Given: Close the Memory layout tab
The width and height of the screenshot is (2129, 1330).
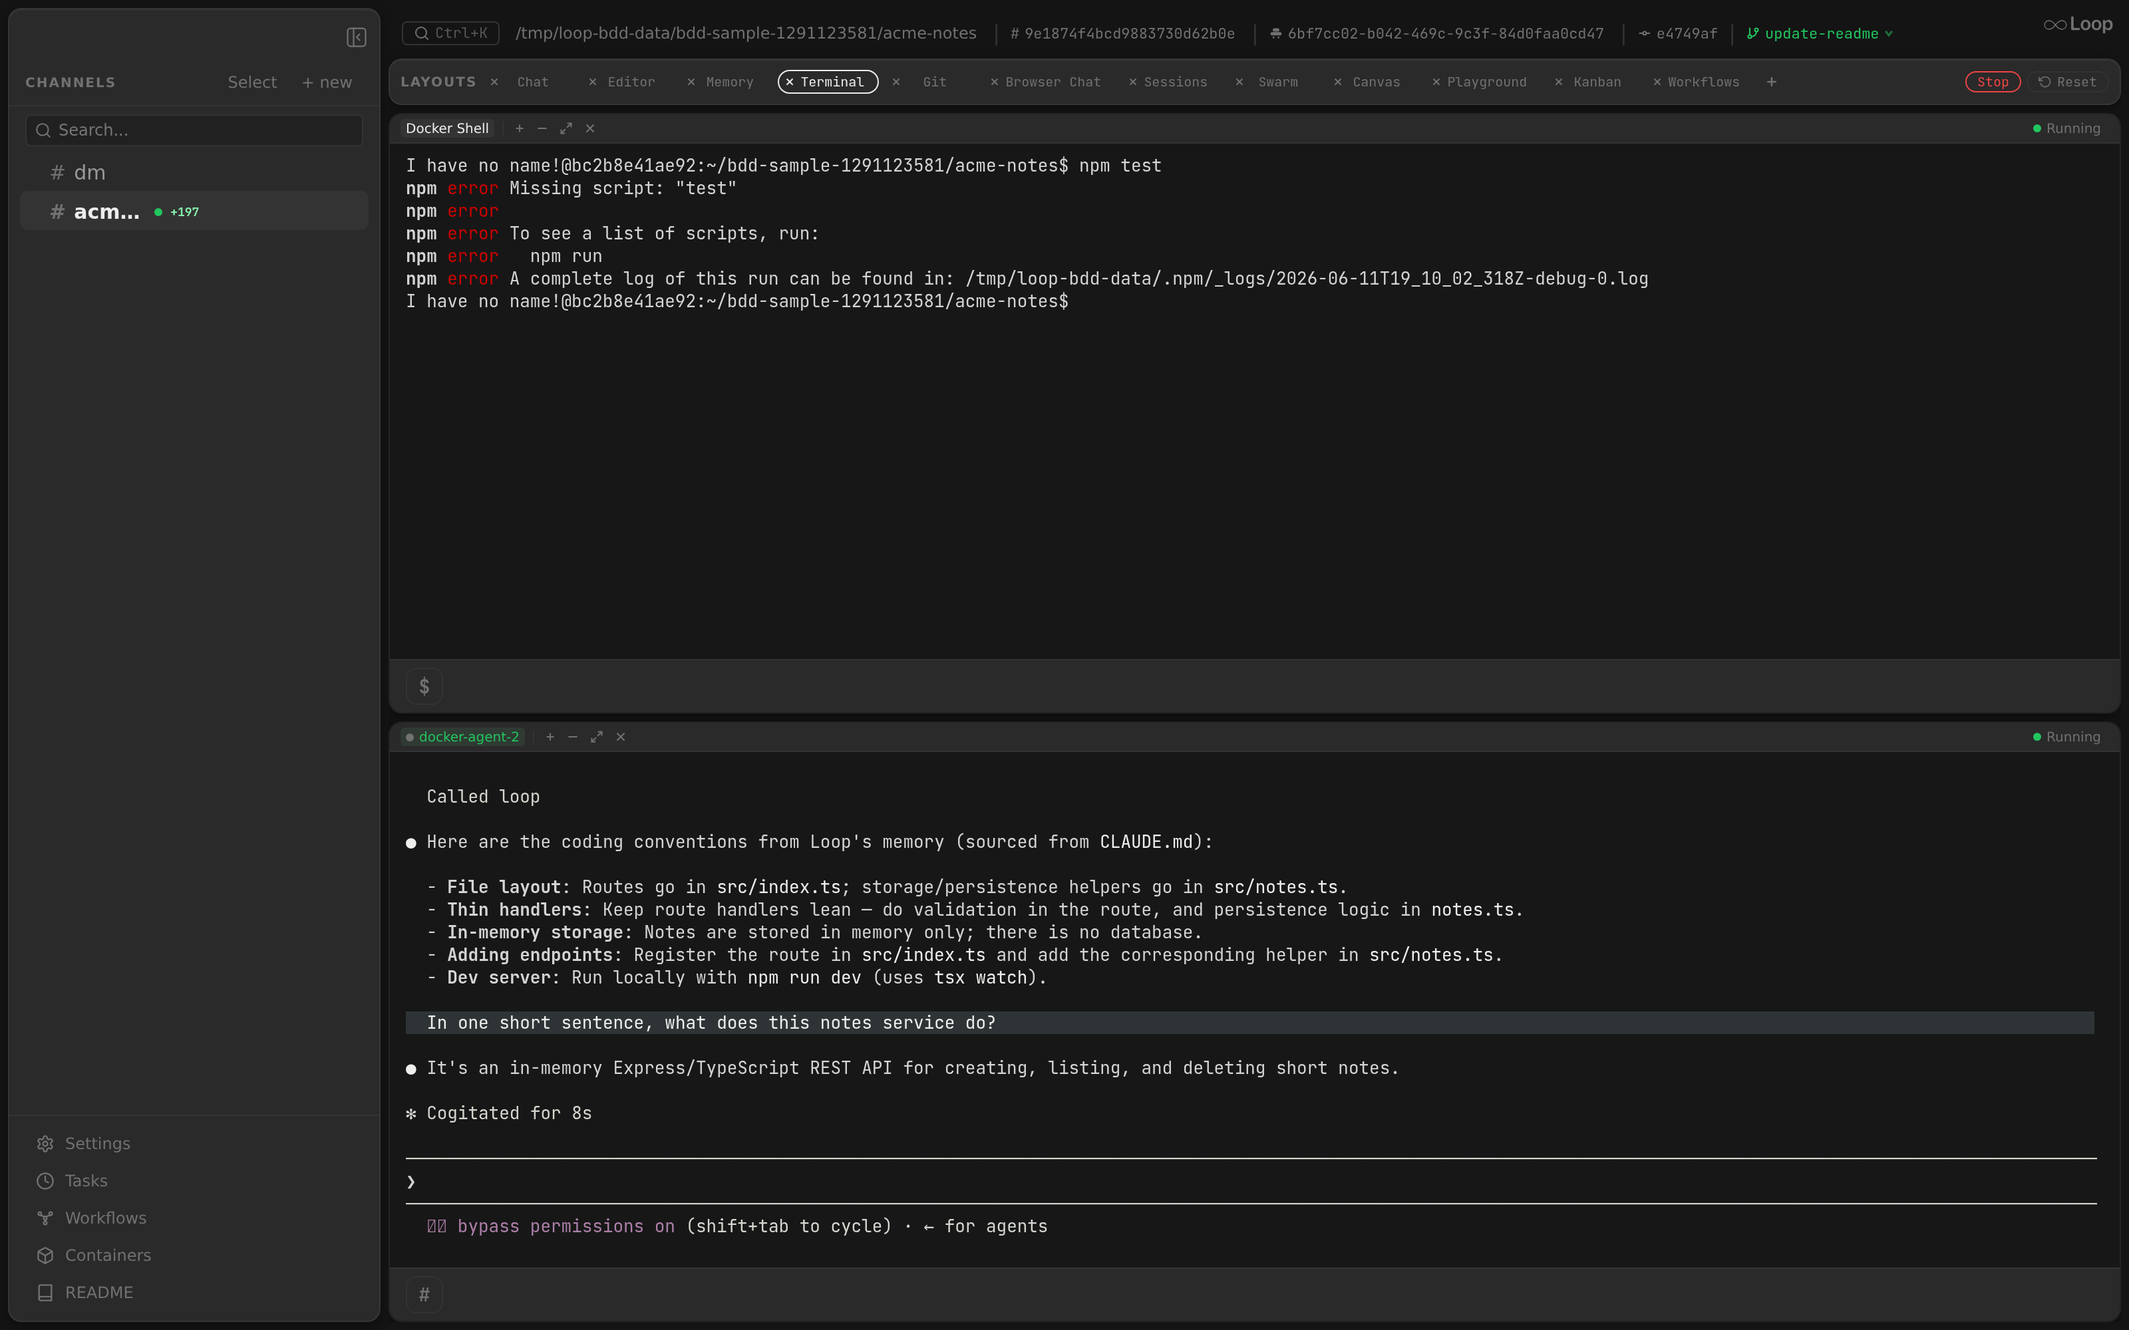Looking at the screenshot, I should pyautogui.click(x=691, y=82).
